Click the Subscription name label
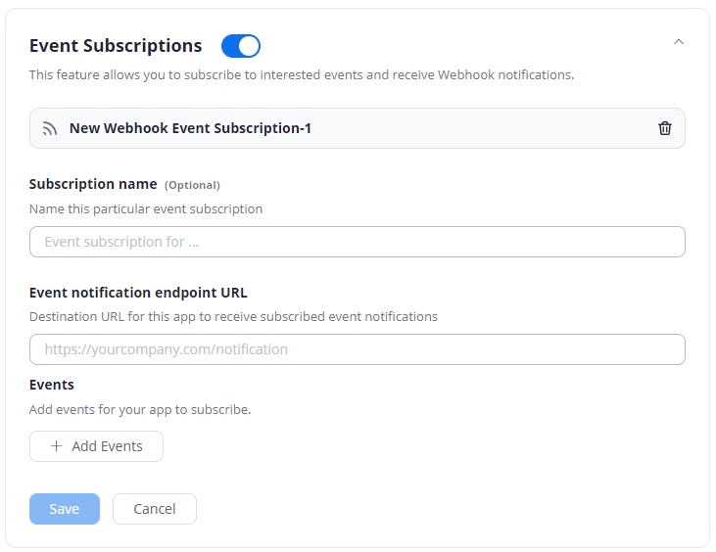 93,184
